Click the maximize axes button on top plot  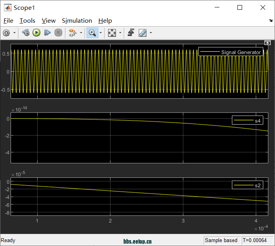coord(268,43)
